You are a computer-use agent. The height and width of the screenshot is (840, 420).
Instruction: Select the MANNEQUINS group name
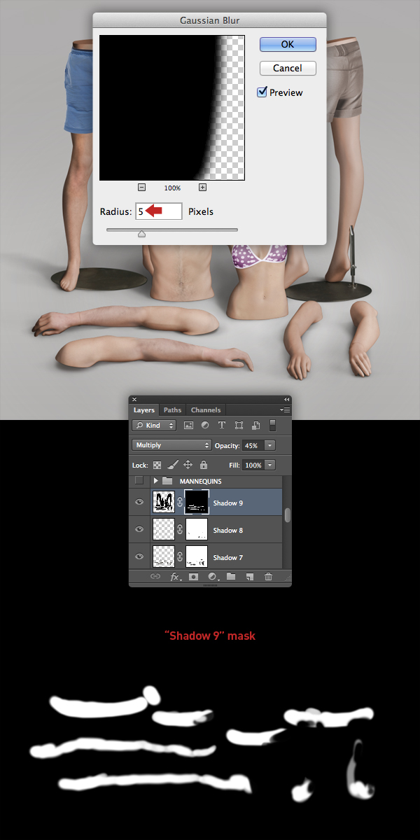point(201,482)
